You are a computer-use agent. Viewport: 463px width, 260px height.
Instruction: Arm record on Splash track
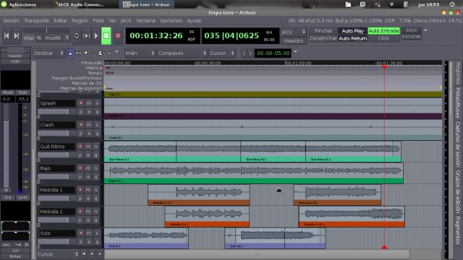coord(80,103)
